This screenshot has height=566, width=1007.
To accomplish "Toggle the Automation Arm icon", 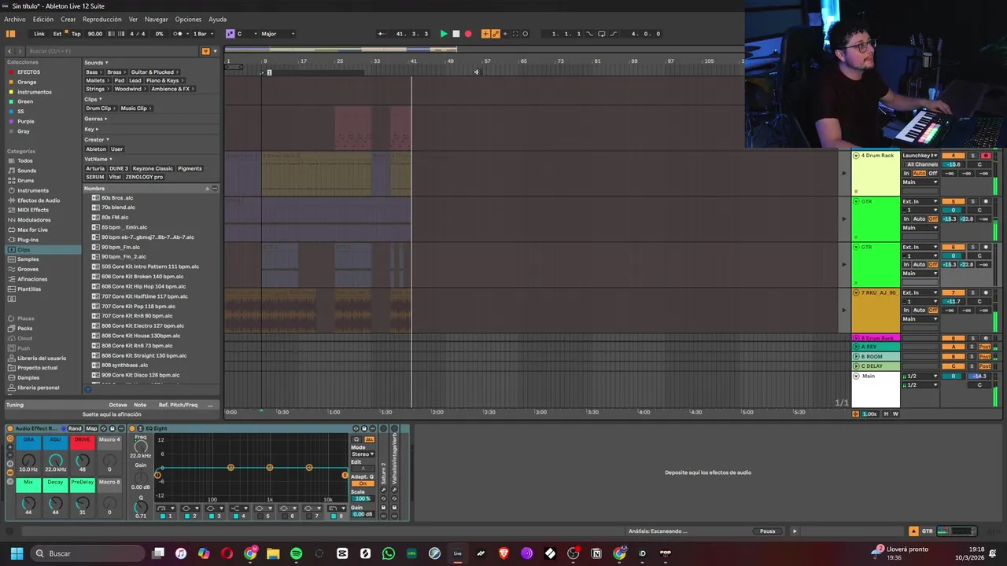I will (496, 34).
